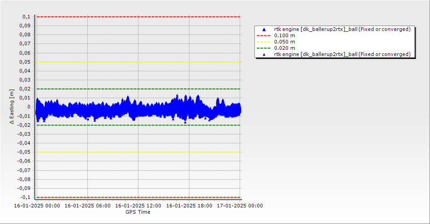The height and width of the screenshot is (224, 430).
Task: Click the 'GPS Time' axis title
Action: [138, 212]
